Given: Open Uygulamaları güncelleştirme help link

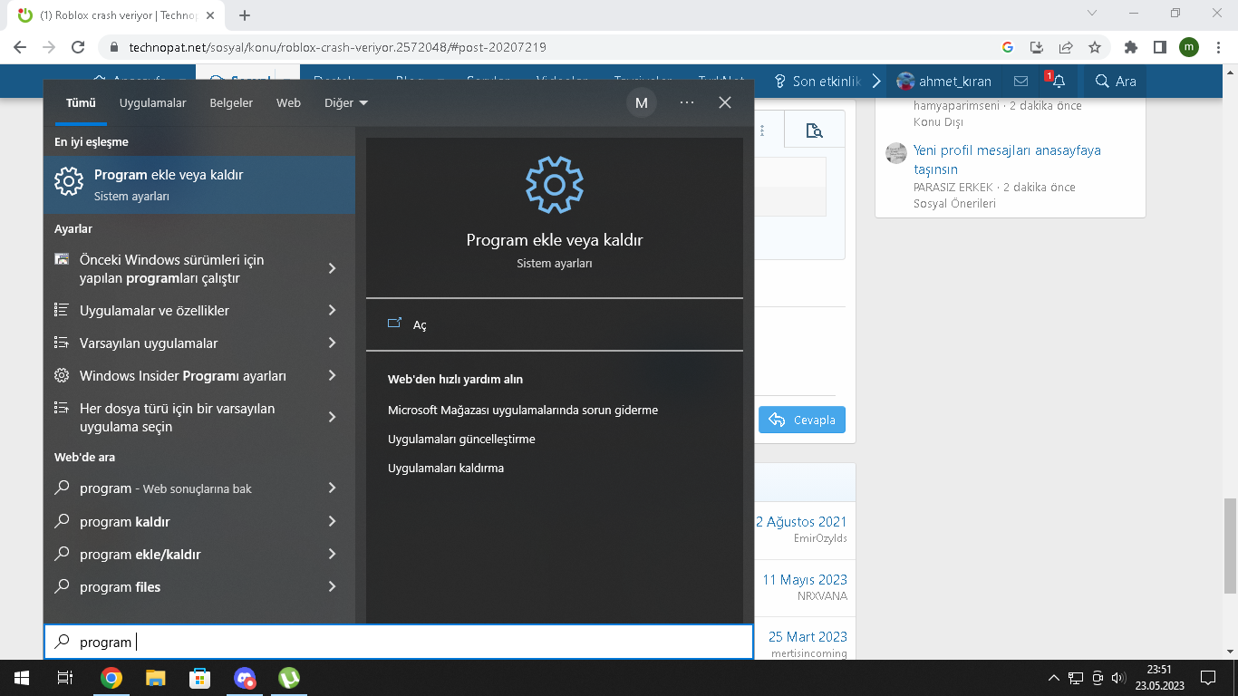Looking at the screenshot, I should pyautogui.click(x=461, y=439).
